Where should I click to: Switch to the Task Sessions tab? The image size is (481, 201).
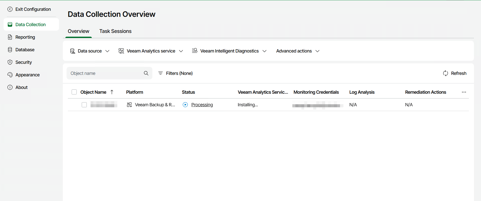click(115, 31)
